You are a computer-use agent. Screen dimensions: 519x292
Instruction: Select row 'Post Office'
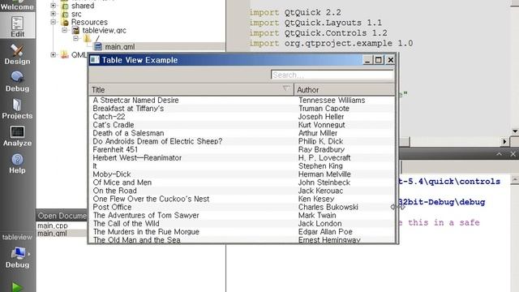click(x=242, y=207)
